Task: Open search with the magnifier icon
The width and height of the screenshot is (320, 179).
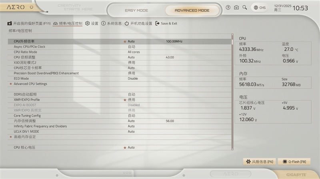Action: tap(244, 8)
